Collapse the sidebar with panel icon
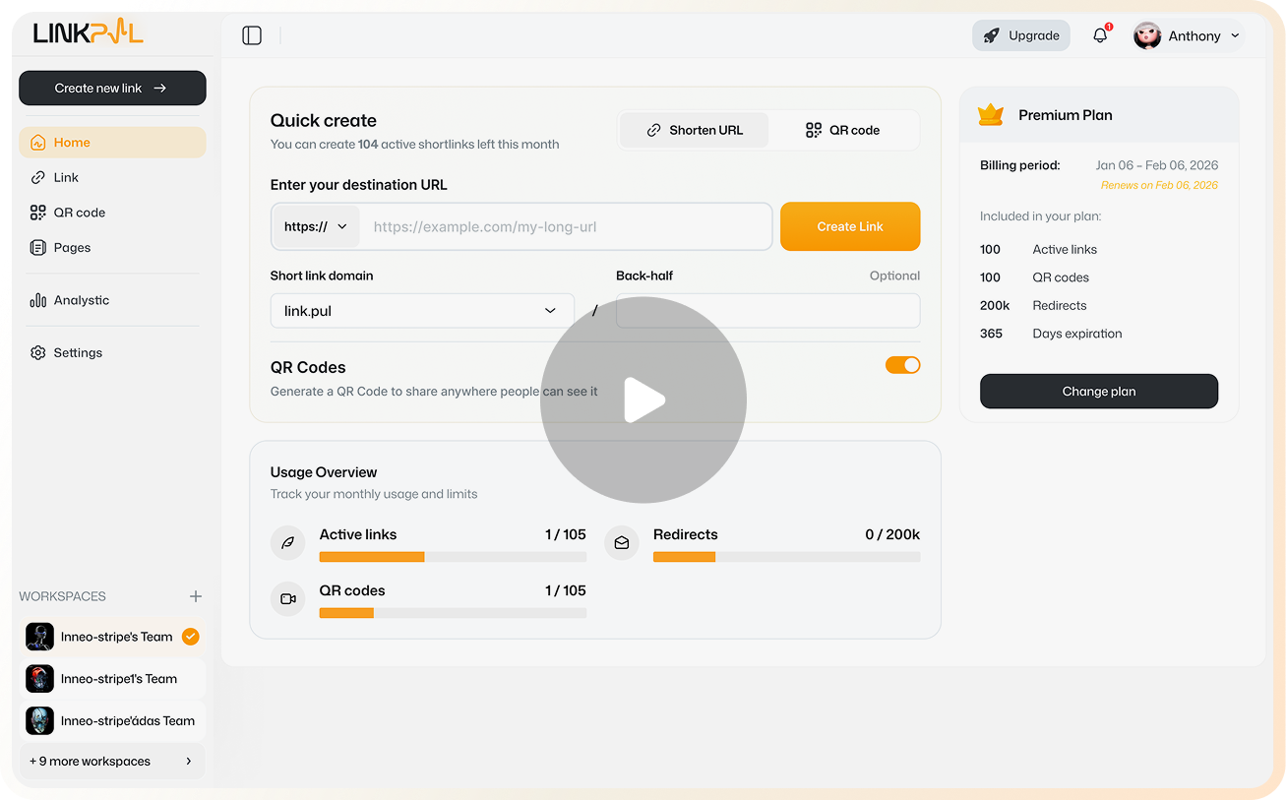The height and width of the screenshot is (800, 1286). click(x=252, y=35)
